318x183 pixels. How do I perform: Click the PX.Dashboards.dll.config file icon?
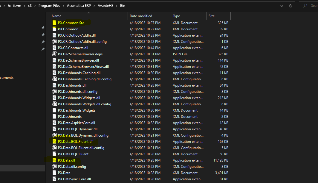click(x=54, y=92)
